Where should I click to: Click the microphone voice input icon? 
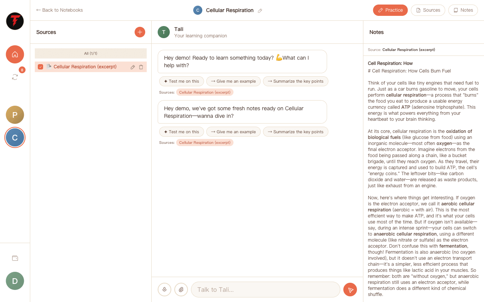pos(164,290)
